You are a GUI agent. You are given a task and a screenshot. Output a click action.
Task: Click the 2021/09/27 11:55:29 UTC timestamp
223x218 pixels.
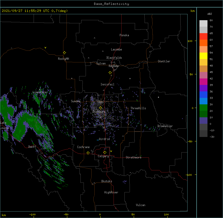pyautogui.click(x=26, y=11)
